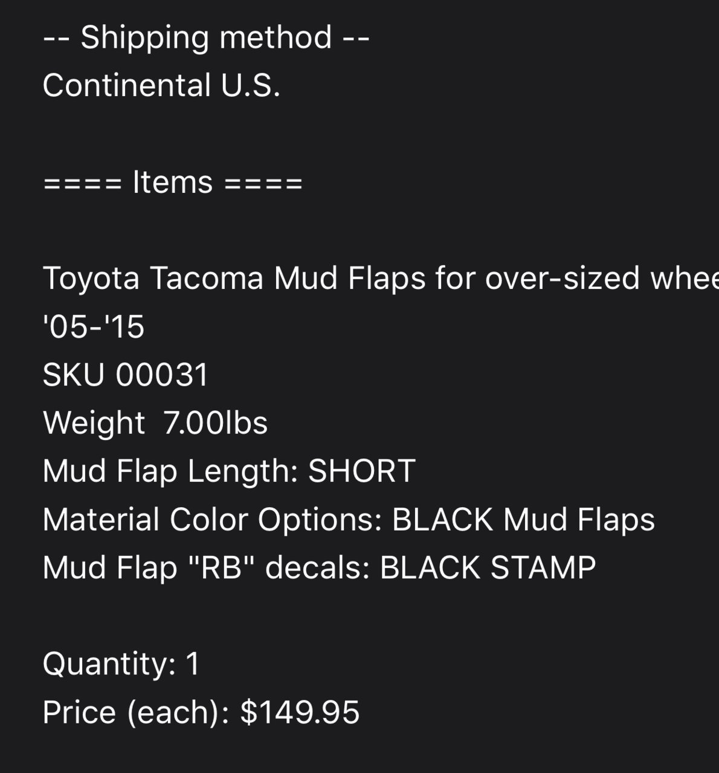
Task: Click the BLACK STAMP value
Action: click(x=488, y=568)
